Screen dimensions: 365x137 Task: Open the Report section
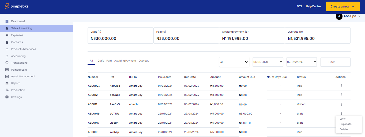[x=15, y=83]
